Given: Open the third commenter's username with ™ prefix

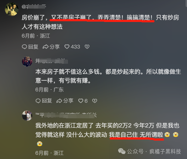Looking at the screenshot, I should 66,115.
